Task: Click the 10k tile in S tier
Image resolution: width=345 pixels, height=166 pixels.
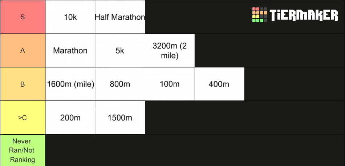Action: (x=70, y=17)
